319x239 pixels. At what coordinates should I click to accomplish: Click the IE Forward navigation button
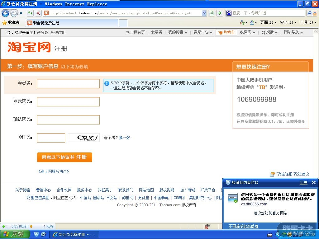[x=14, y=13]
